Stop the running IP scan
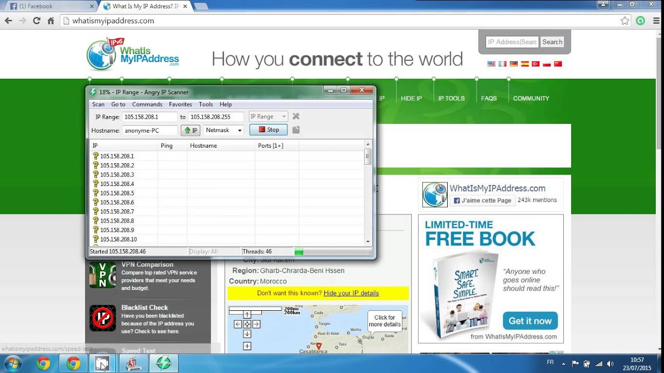The image size is (664, 373). pyautogui.click(x=268, y=130)
